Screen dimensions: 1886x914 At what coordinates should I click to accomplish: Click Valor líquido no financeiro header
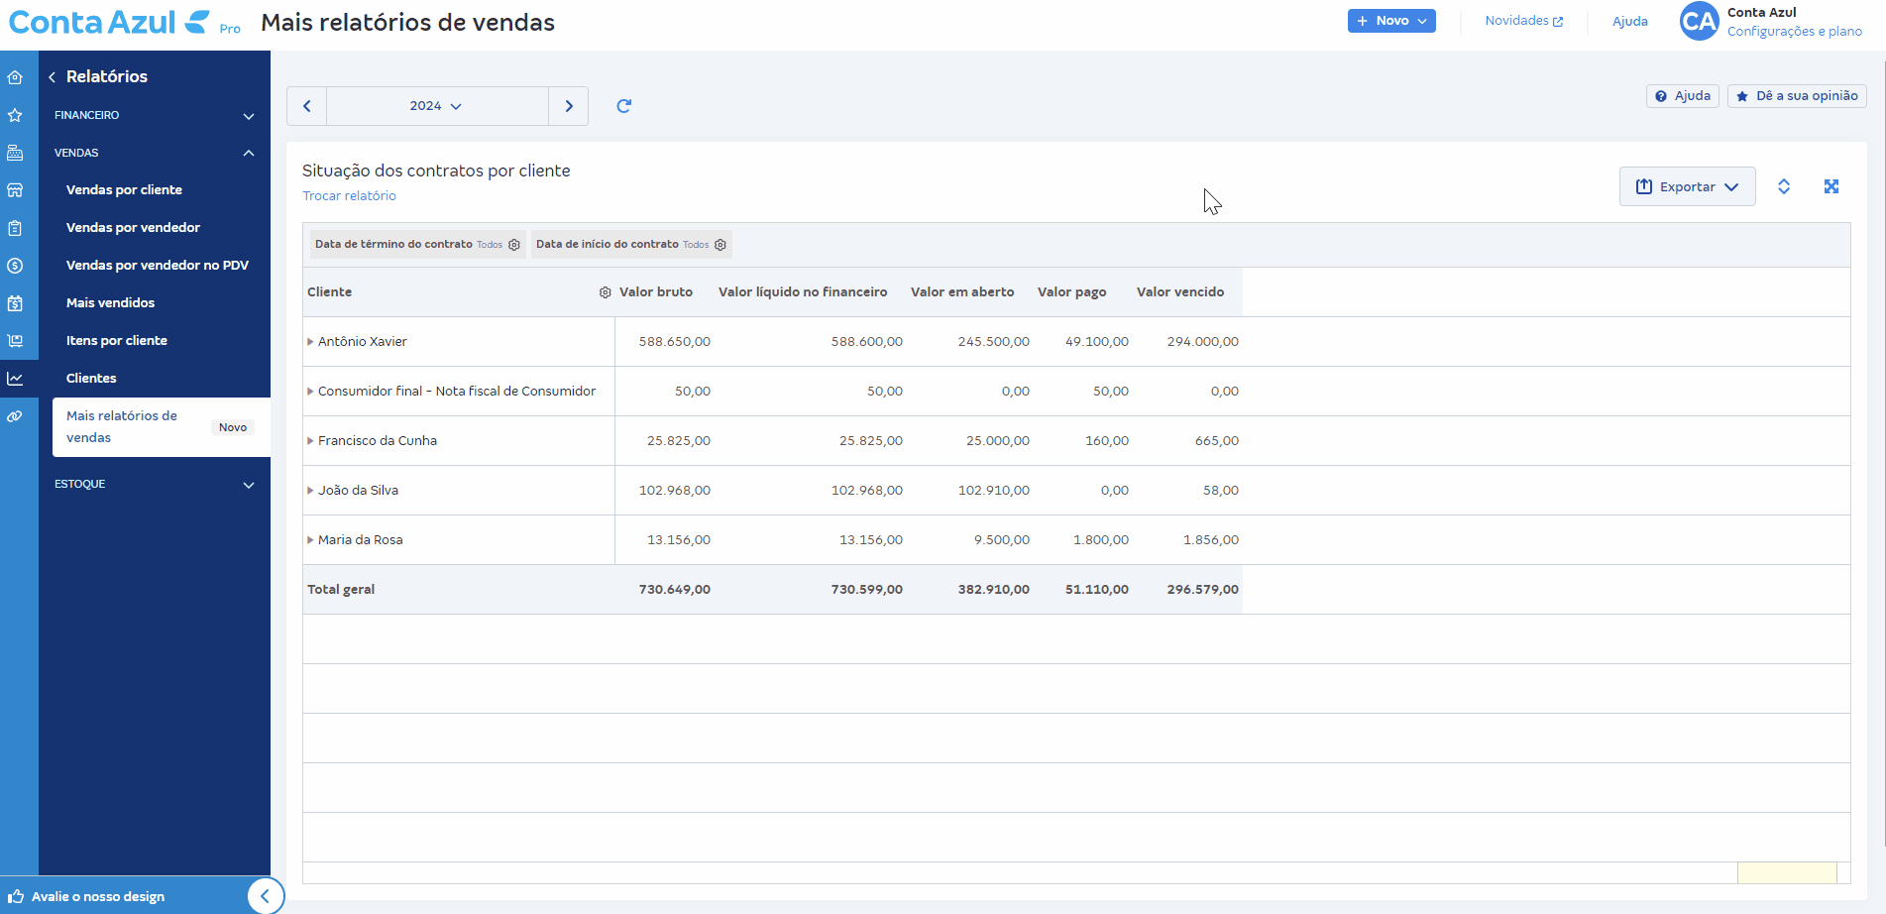tap(803, 292)
